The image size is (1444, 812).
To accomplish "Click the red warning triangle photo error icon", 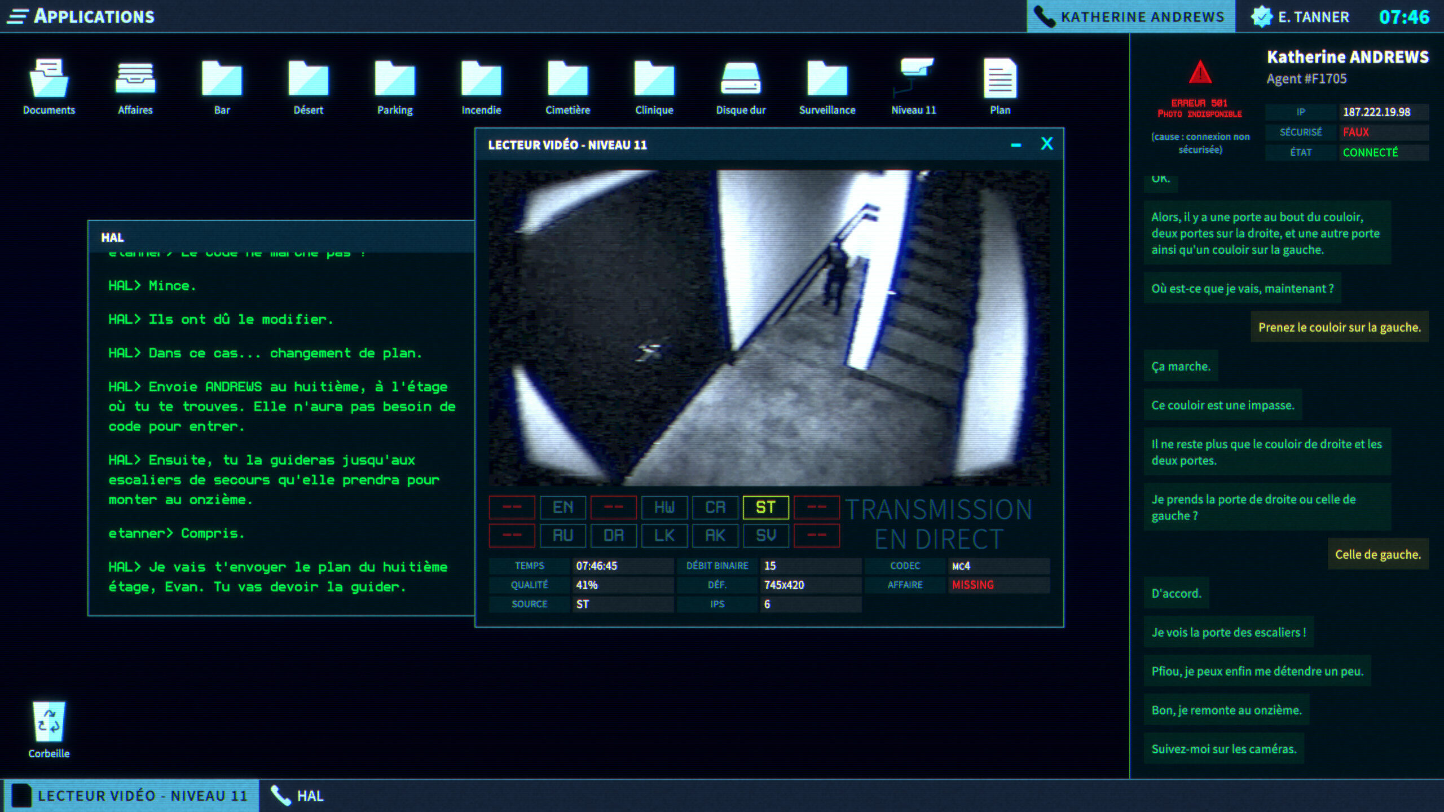I will click(x=1200, y=72).
